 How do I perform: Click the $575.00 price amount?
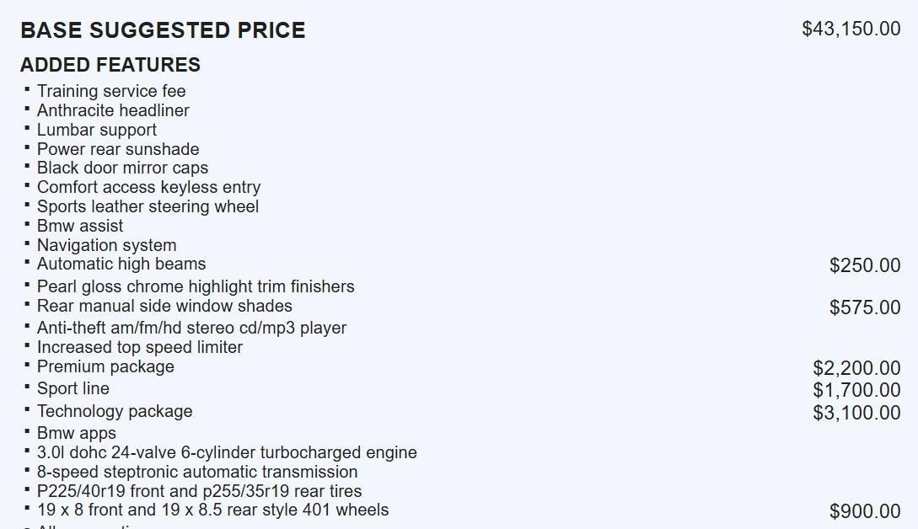click(865, 307)
